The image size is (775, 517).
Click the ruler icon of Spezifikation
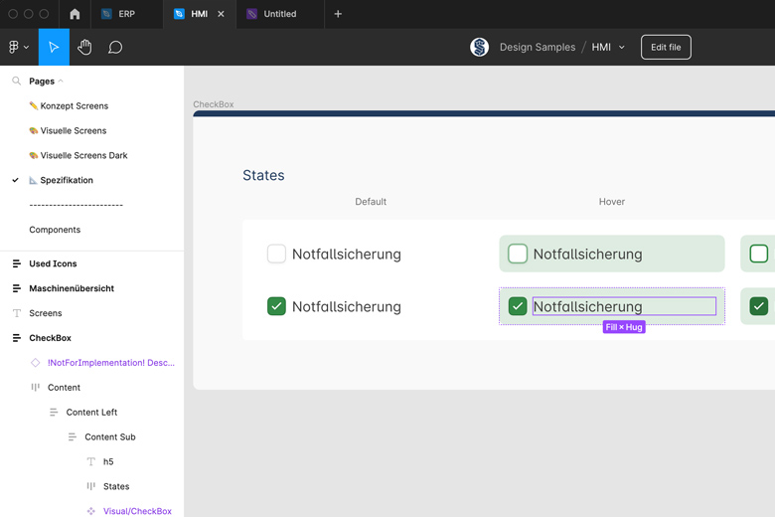(x=33, y=180)
